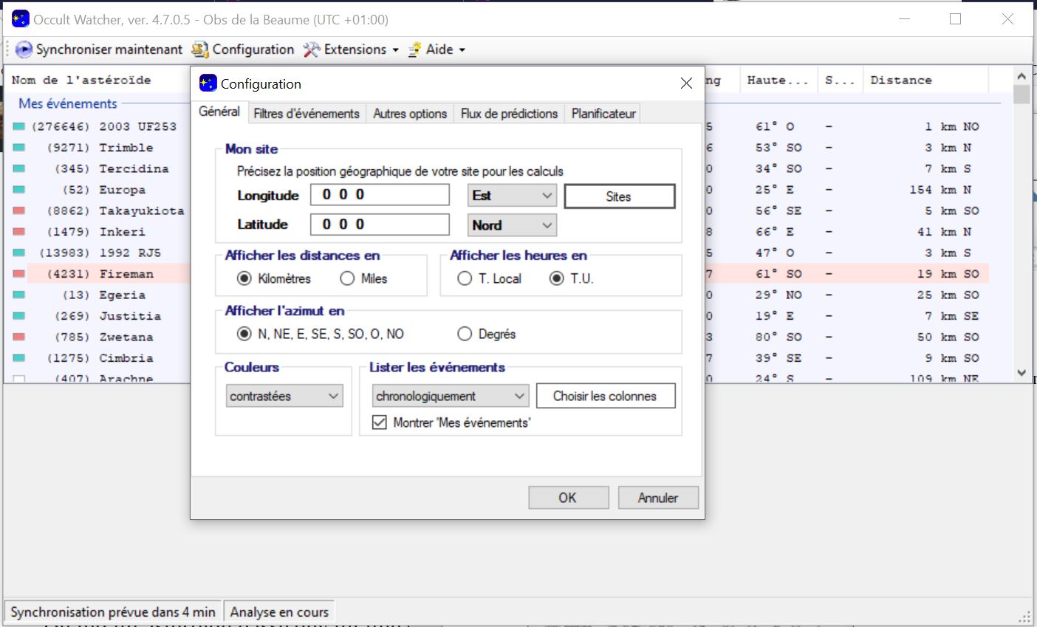Click the Mes événements group header
This screenshot has width=1037, height=627.
(68, 103)
